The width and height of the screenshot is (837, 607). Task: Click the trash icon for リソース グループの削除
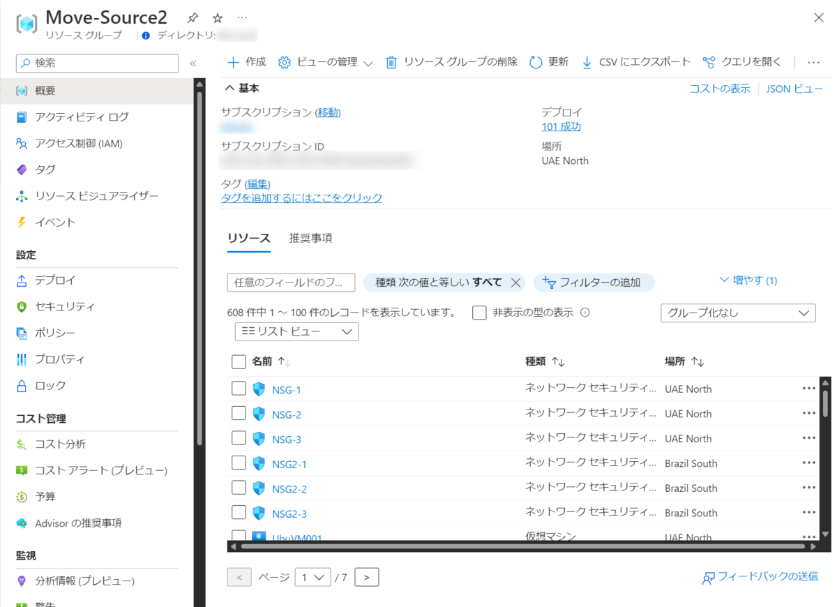[391, 62]
